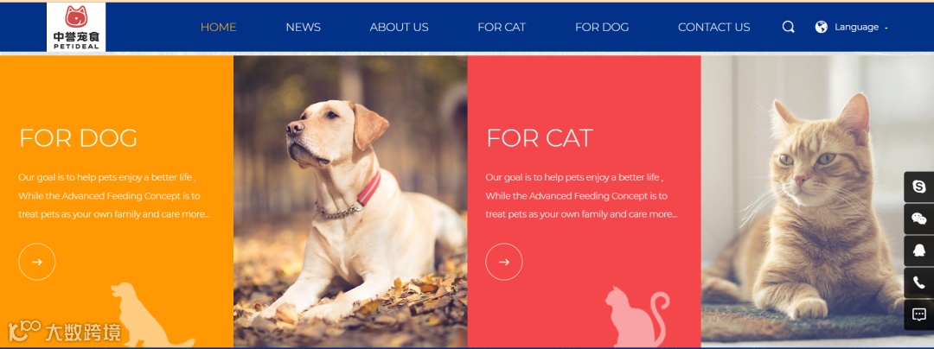Select FOR DOG in the navigation bar
The image size is (934, 349).
click(602, 27)
